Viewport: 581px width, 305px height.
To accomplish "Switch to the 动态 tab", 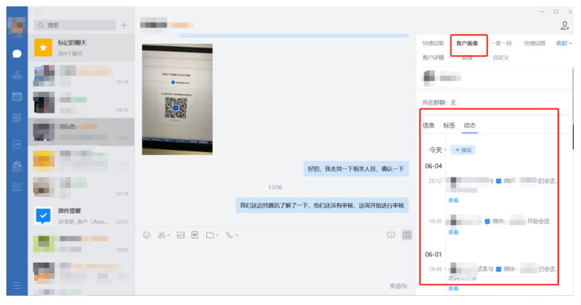I will [x=470, y=125].
